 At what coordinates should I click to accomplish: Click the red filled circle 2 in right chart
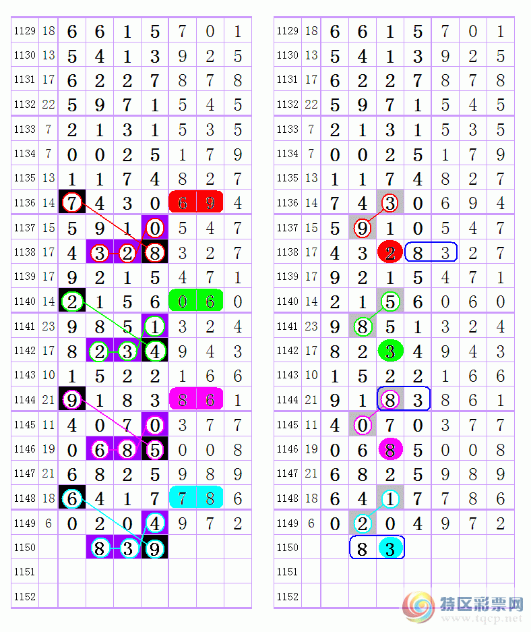[389, 252]
